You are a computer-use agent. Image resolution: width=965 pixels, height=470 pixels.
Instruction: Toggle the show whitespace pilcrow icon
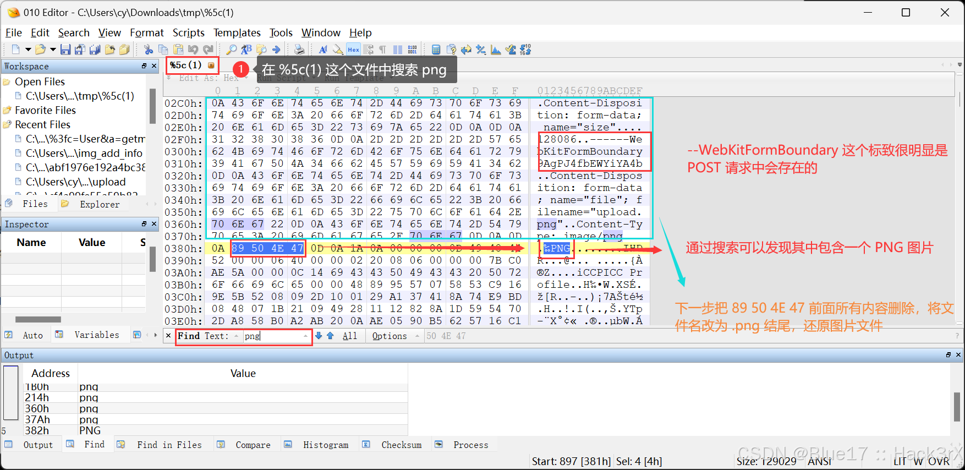tap(383, 50)
